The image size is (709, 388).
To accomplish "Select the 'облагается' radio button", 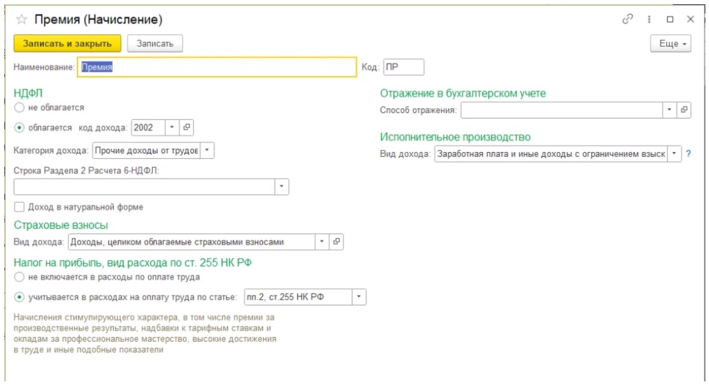I will tap(19, 128).
